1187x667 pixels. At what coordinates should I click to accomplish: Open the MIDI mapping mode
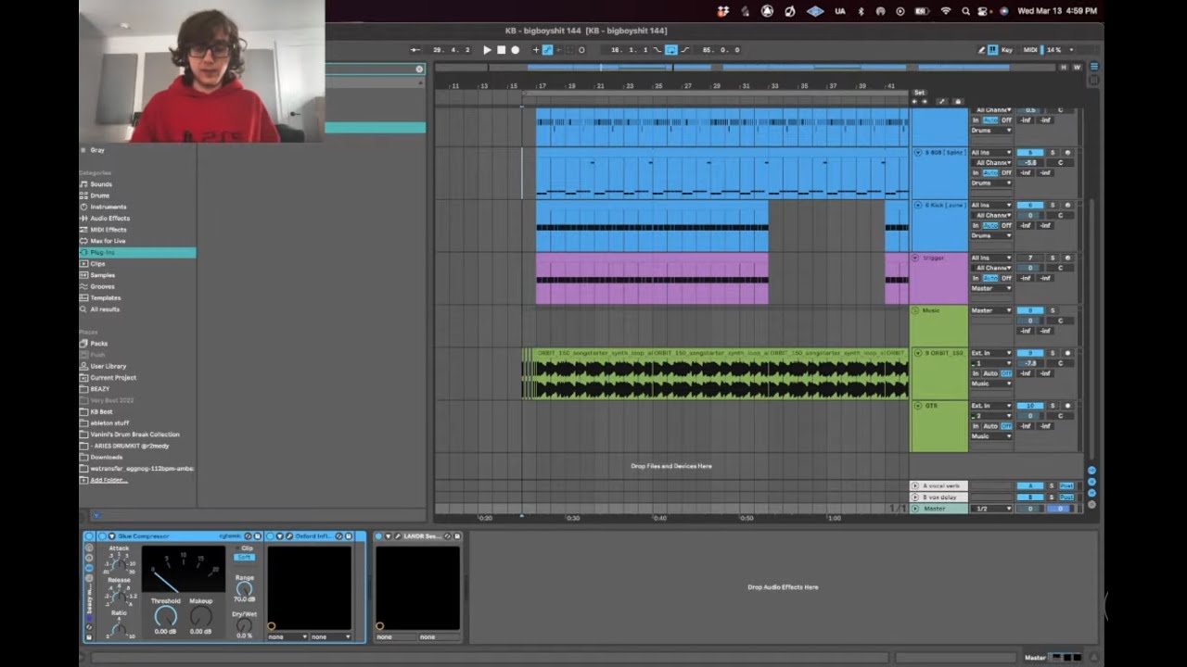[x=1030, y=50]
